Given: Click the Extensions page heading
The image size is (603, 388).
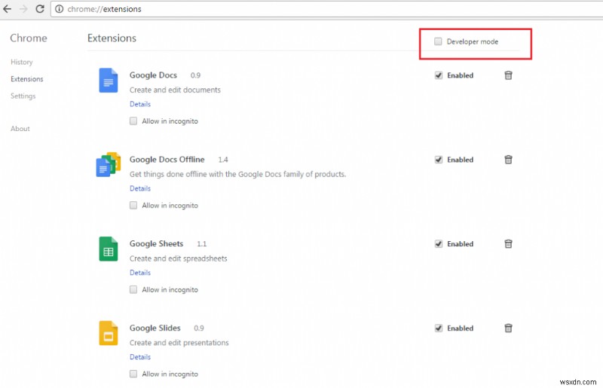Looking at the screenshot, I should [112, 38].
